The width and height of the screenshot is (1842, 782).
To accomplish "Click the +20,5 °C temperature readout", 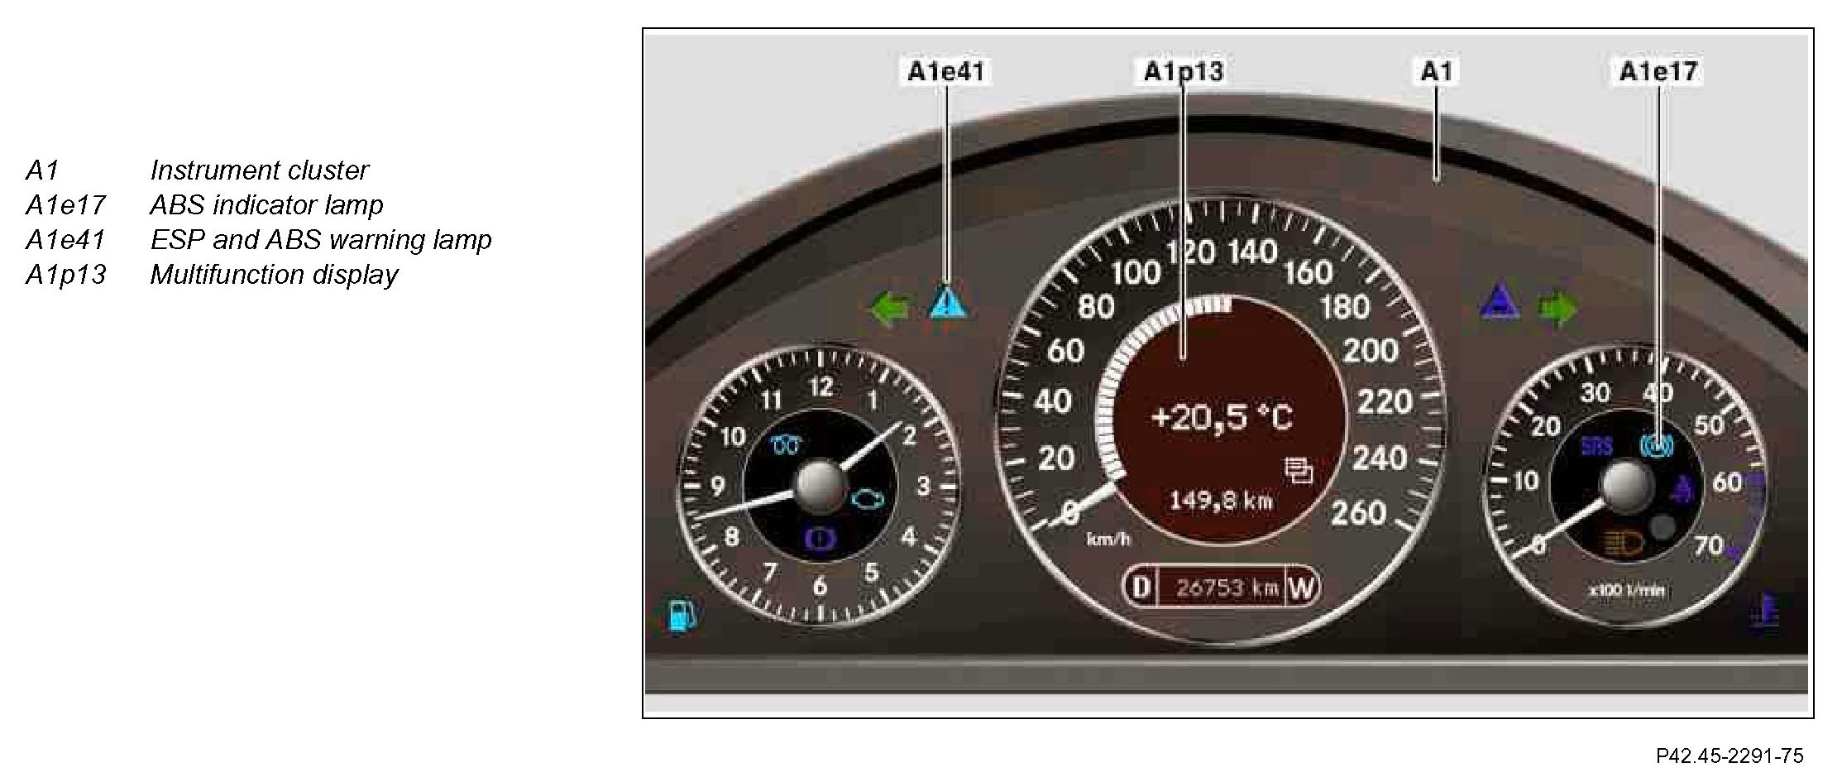I will [1222, 418].
